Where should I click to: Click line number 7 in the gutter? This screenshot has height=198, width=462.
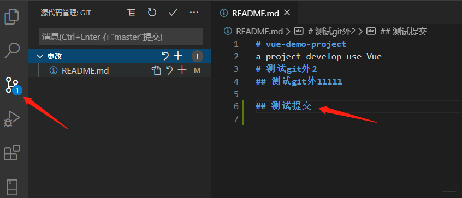236,119
